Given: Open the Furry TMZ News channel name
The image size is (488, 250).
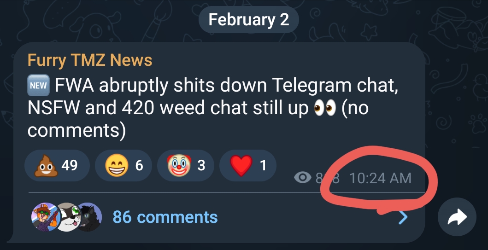Looking at the screenshot, I should click(90, 60).
